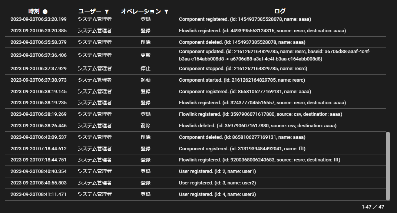Click the オペレーション column header text
The width and height of the screenshot is (397, 213).
coord(141,12)
